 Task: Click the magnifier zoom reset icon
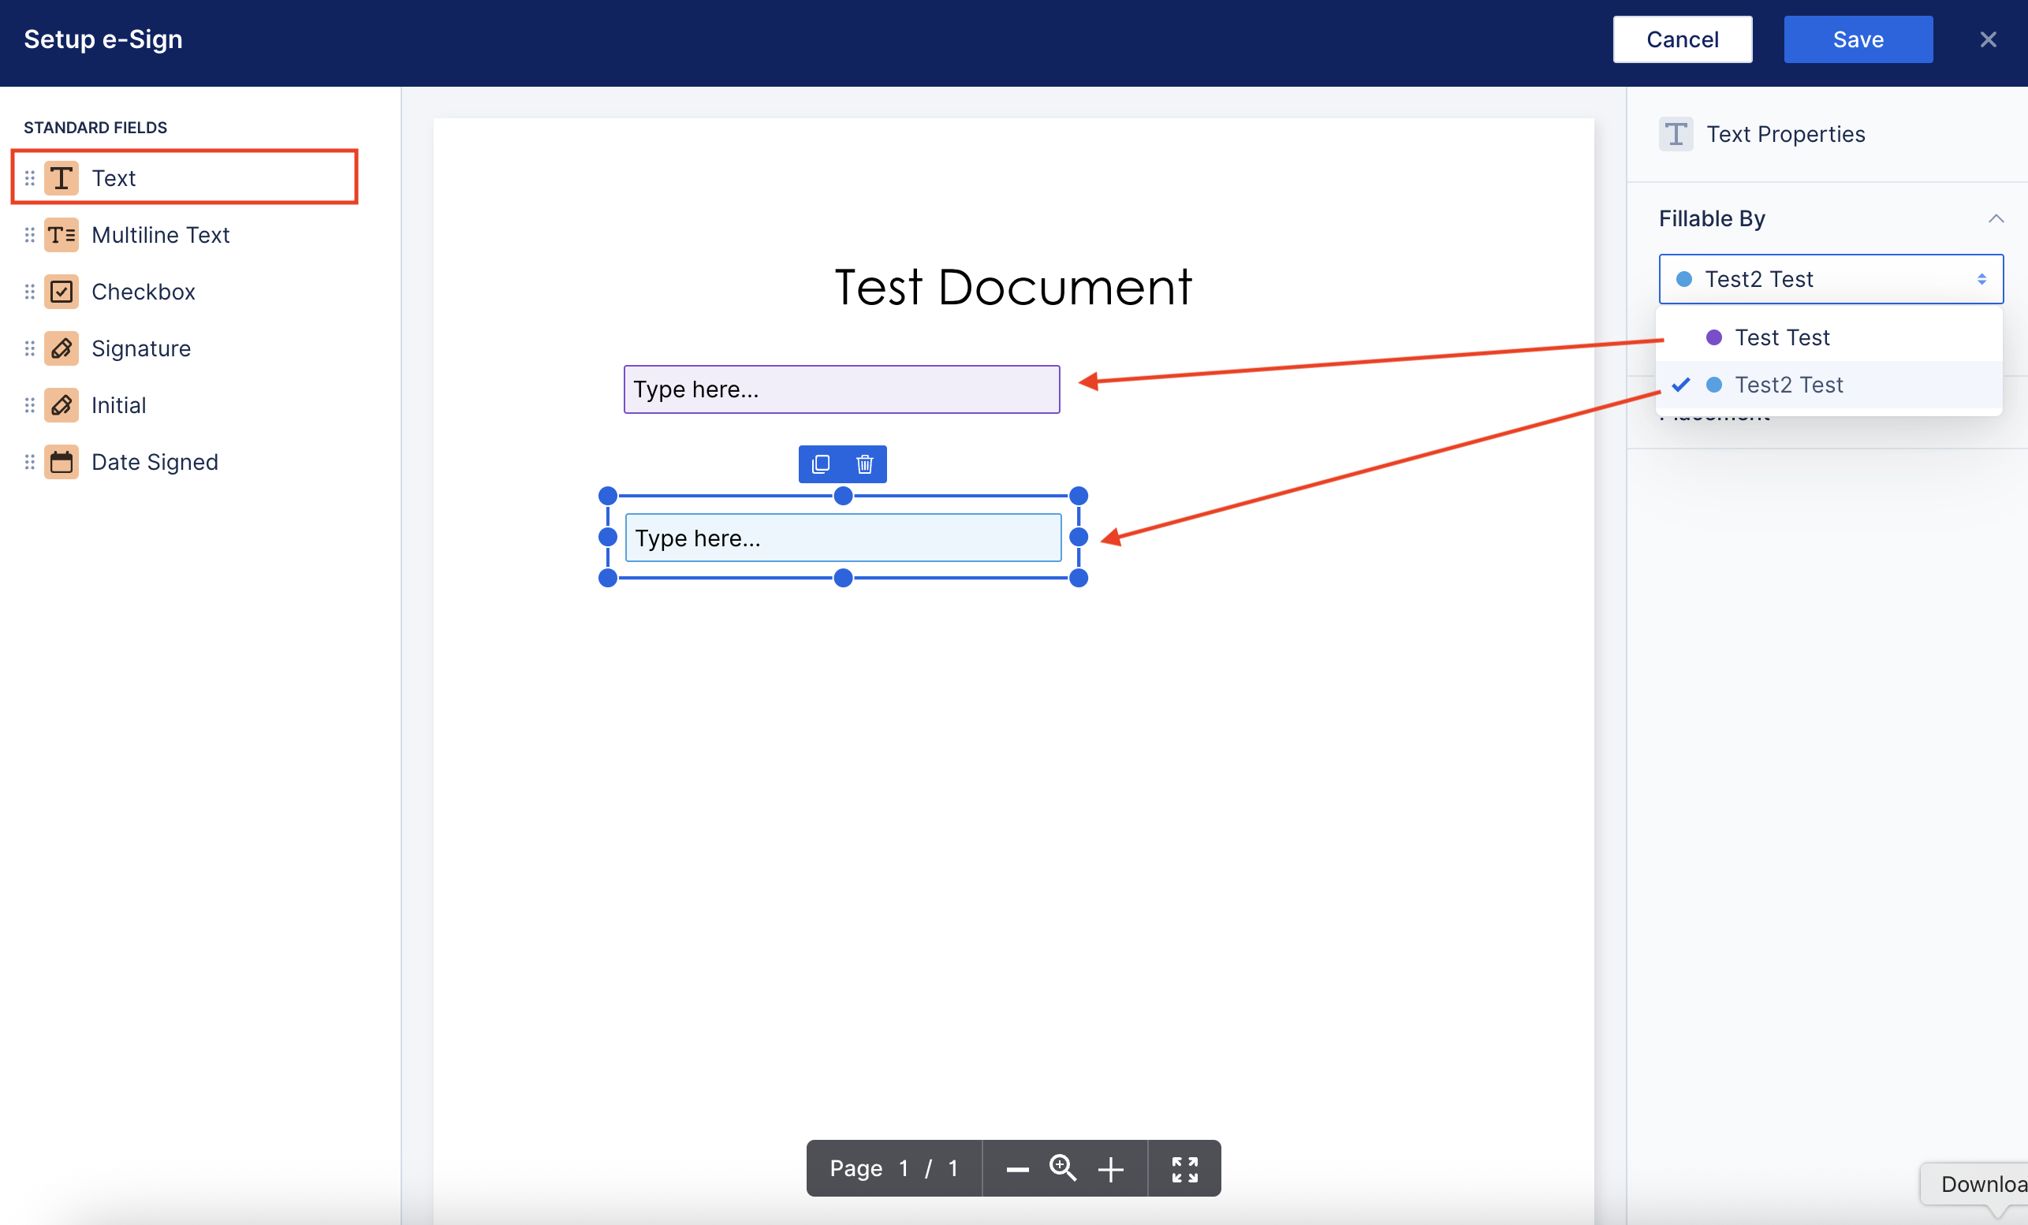[x=1063, y=1167]
